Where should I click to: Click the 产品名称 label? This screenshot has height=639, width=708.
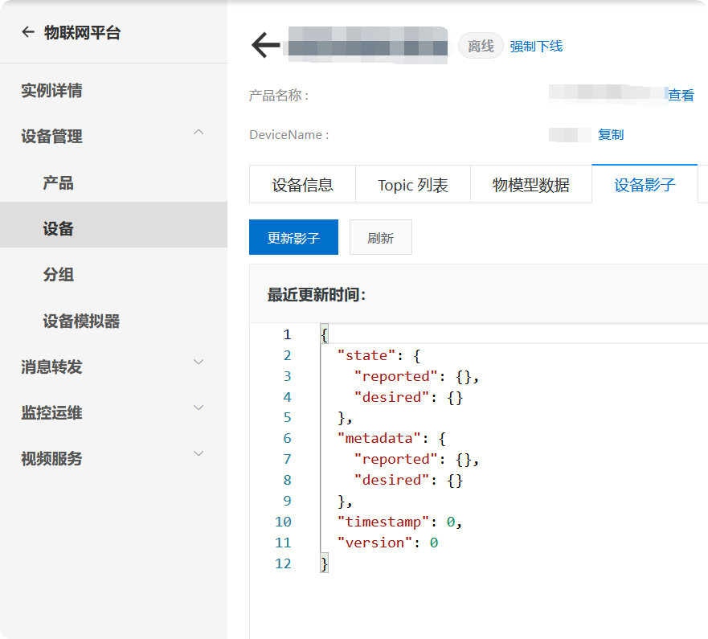(279, 96)
